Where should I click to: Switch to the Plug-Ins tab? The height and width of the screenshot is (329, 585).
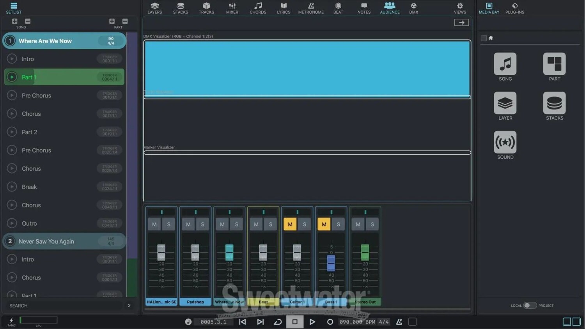point(514,8)
